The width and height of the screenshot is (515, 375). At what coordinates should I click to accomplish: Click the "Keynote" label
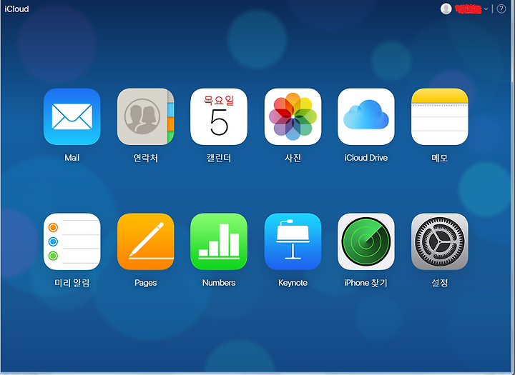tap(293, 283)
